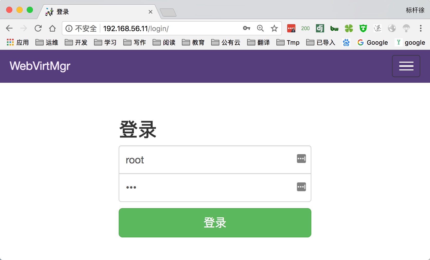This screenshot has height=260, width=430.
Task: Open the green bw extension icon
Action: (334, 29)
